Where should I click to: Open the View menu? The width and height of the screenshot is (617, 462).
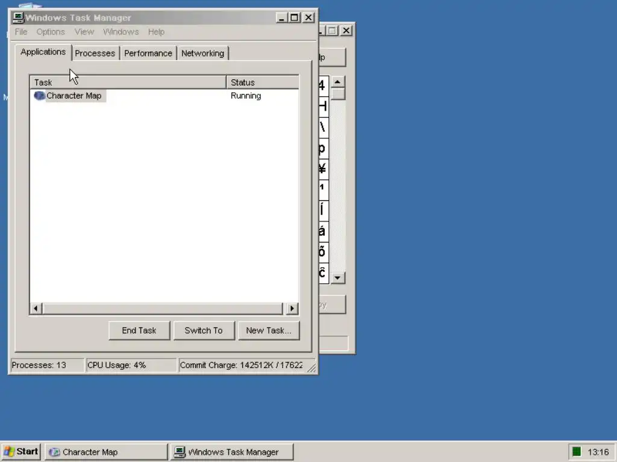[84, 32]
